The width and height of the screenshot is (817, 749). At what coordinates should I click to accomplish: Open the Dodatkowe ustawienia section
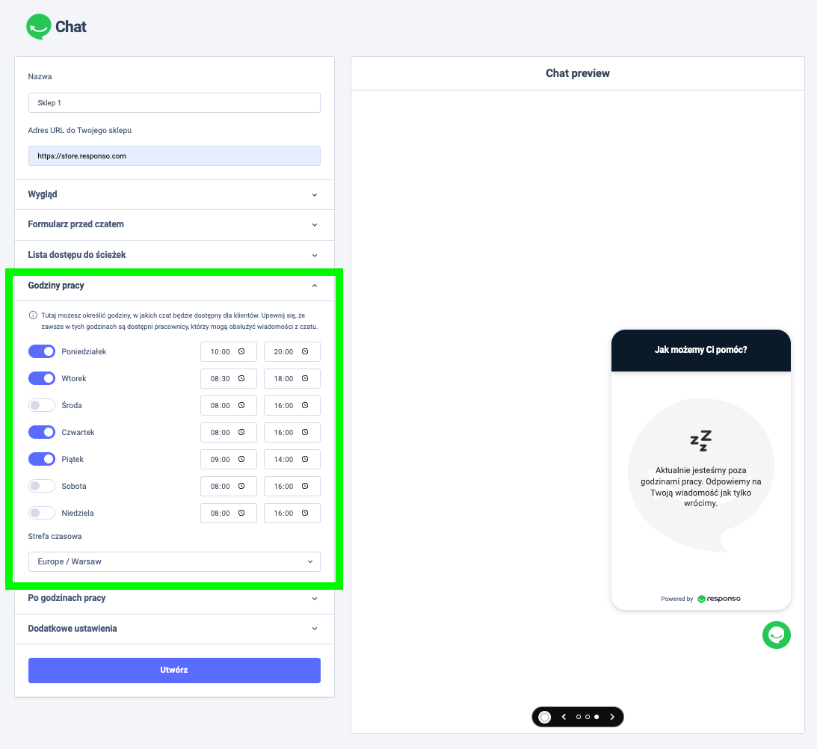174,629
